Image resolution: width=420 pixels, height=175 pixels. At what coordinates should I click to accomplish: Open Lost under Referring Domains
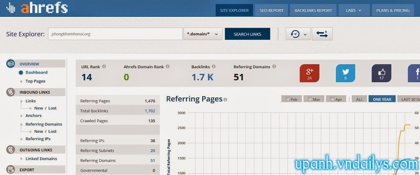point(52,131)
